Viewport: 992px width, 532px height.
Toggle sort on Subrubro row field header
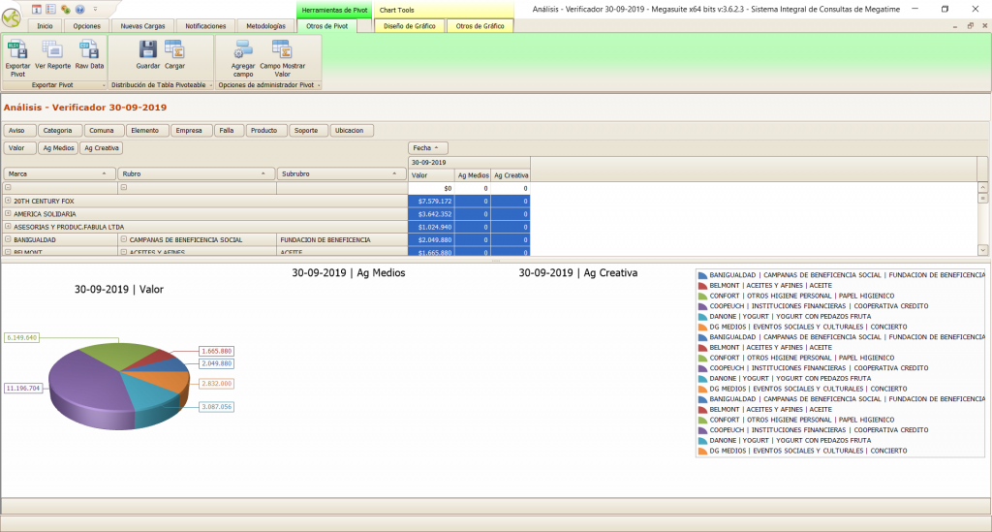click(341, 174)
